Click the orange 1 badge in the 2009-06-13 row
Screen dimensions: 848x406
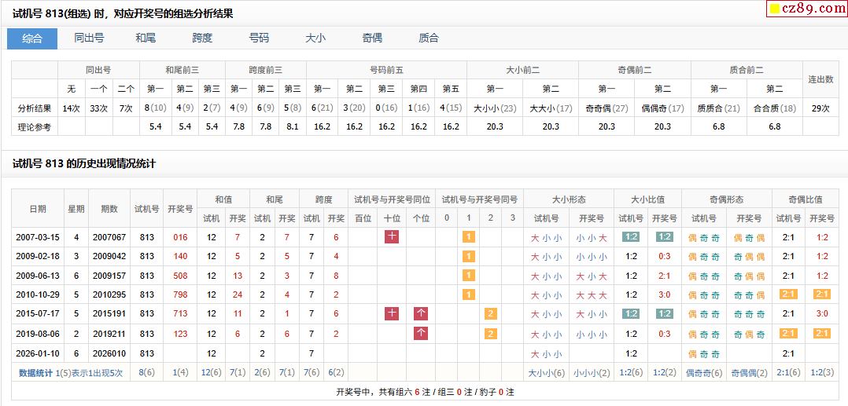pos(469,276)
